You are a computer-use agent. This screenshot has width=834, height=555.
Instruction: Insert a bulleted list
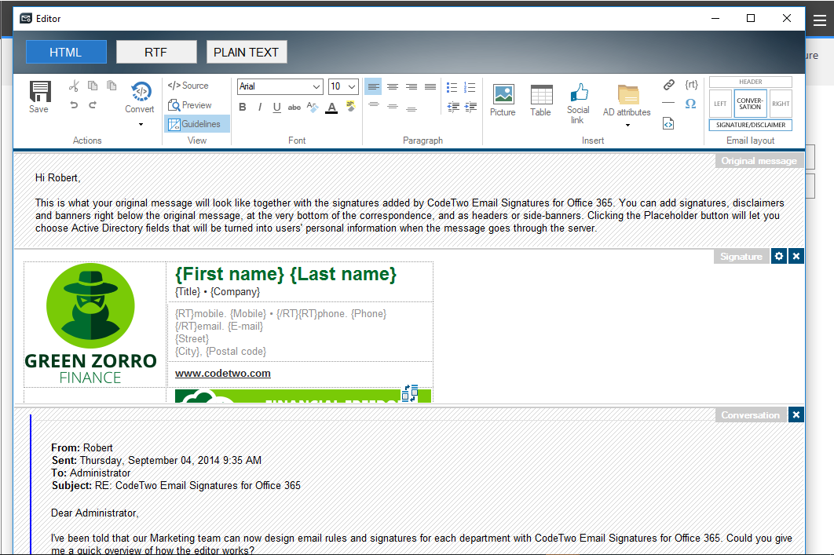pyautogui.click(x=452, y=87)
